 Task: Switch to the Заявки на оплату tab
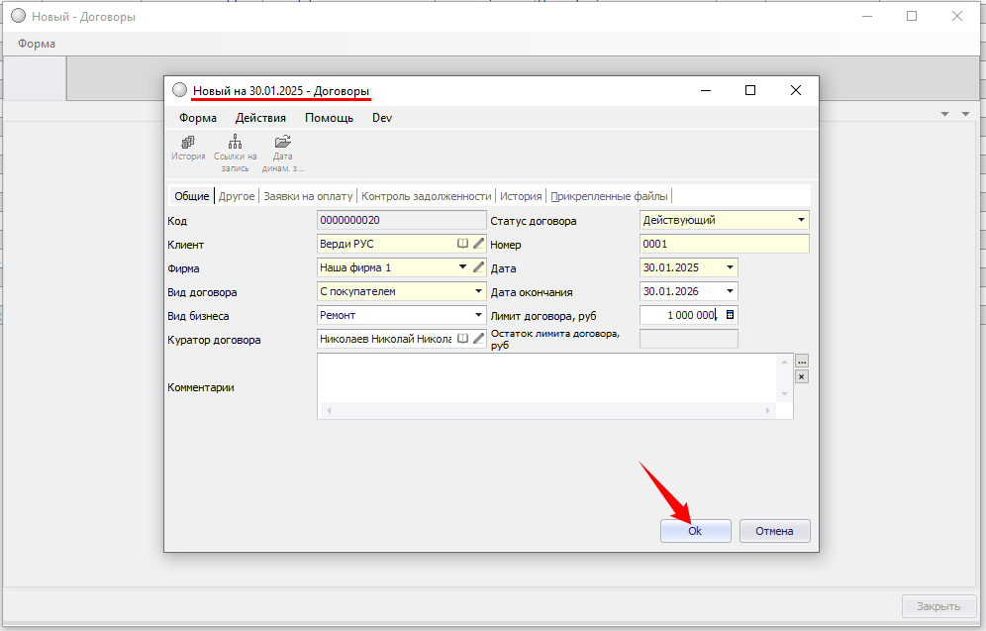coord(307,196)
